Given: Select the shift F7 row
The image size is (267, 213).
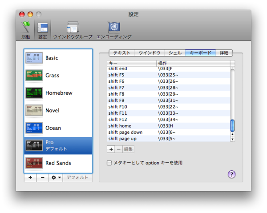Looking at the screenshot, I should [x=169, y=88].
